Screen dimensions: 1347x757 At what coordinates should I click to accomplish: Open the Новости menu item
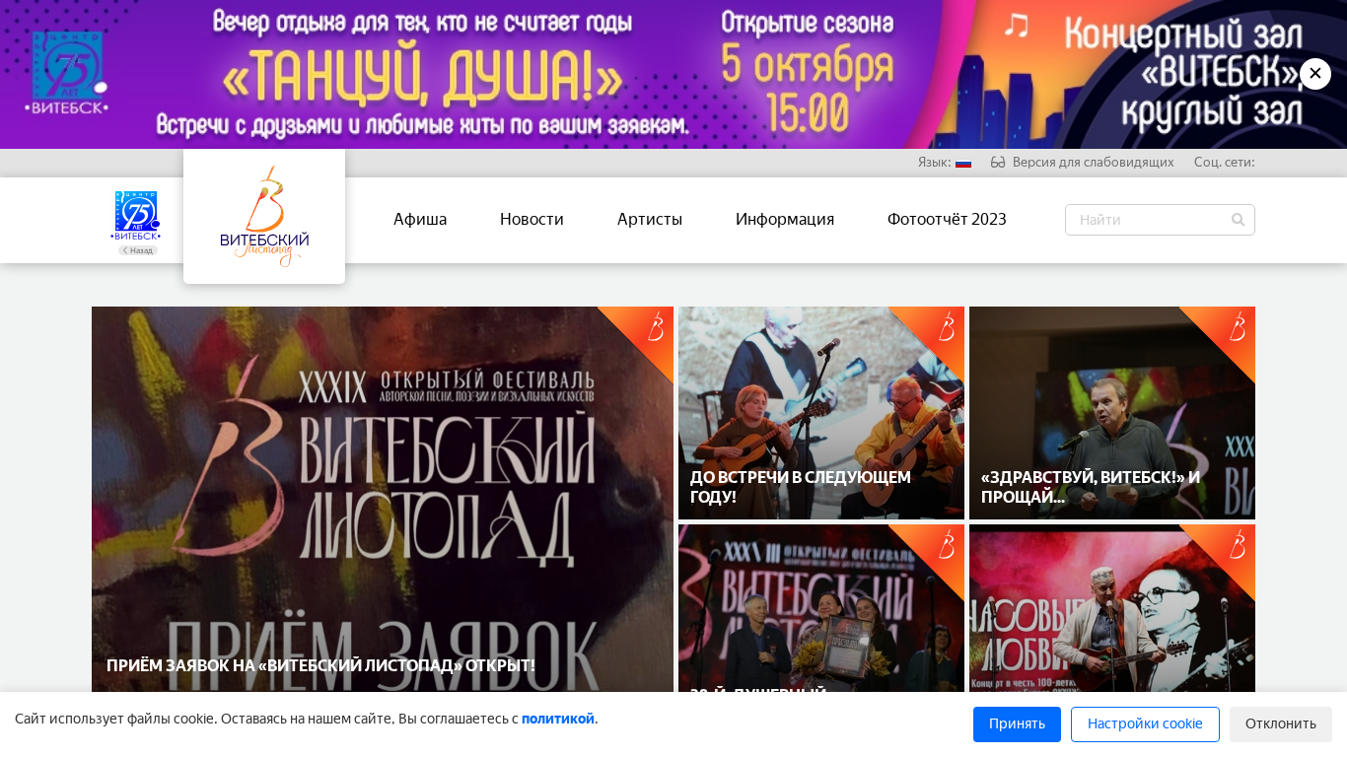[532, 220]
